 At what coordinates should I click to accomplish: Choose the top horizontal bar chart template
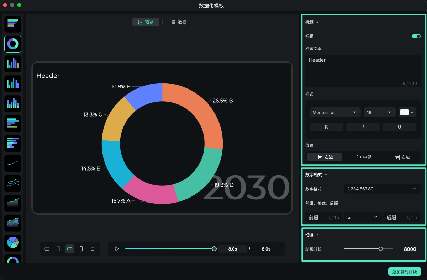[x=13, y=24]
